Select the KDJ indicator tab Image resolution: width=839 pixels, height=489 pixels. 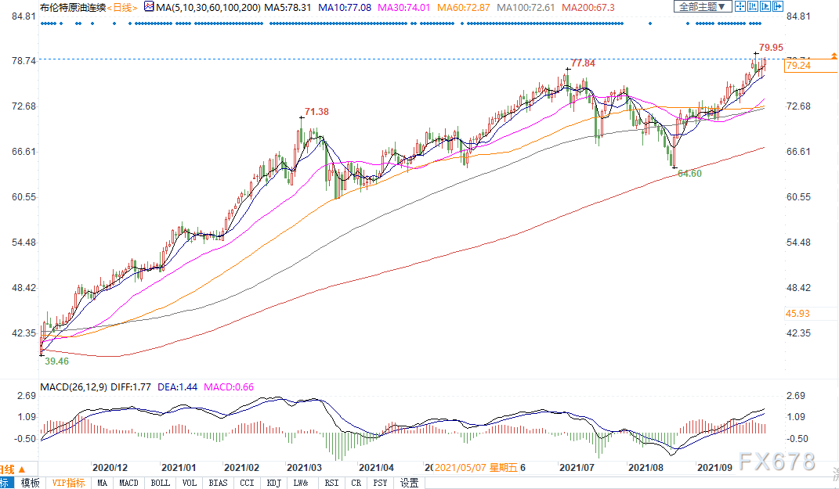[x=273, y=483]
